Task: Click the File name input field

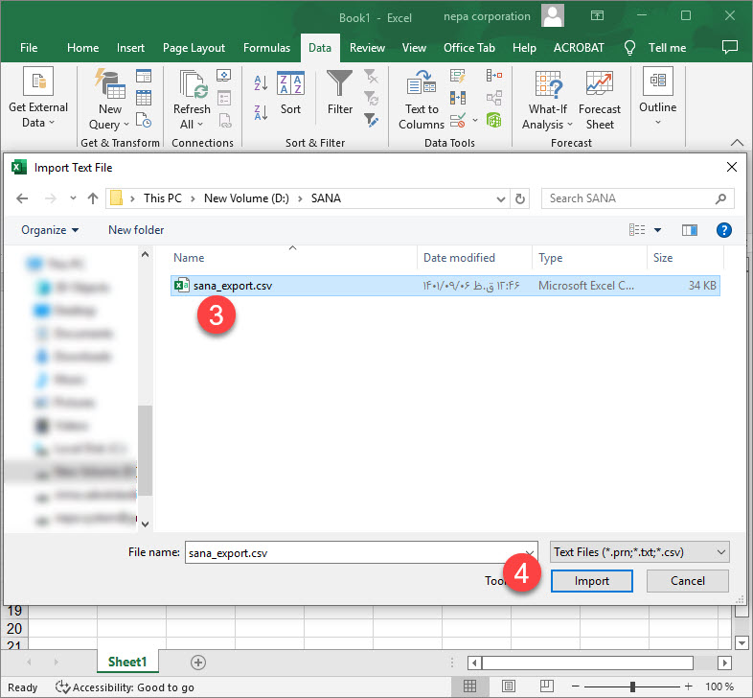Action: point(360,552)
